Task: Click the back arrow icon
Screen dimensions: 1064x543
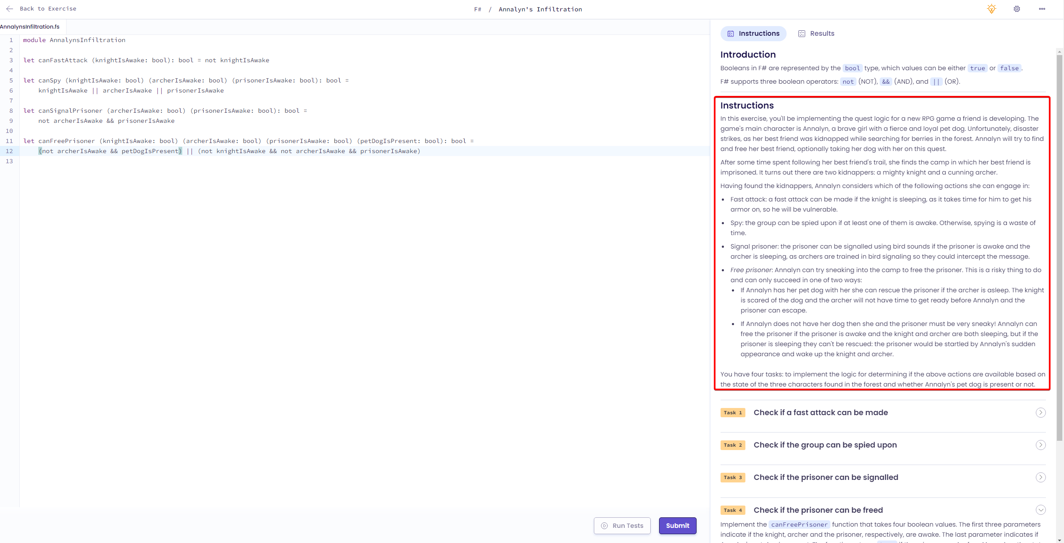Action: [x=10, y=9]
